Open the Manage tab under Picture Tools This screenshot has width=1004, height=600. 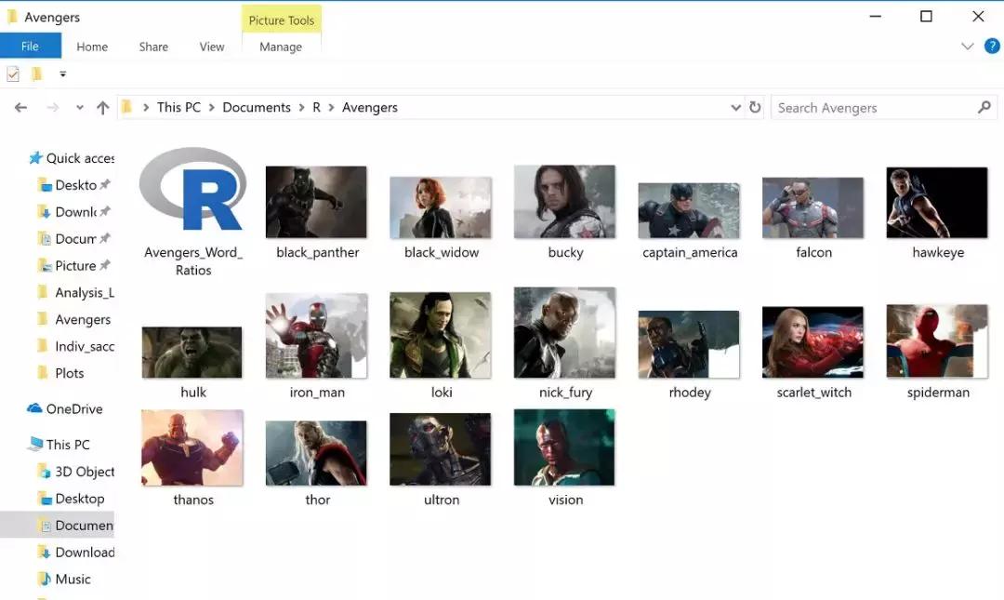tap(281, 47)
